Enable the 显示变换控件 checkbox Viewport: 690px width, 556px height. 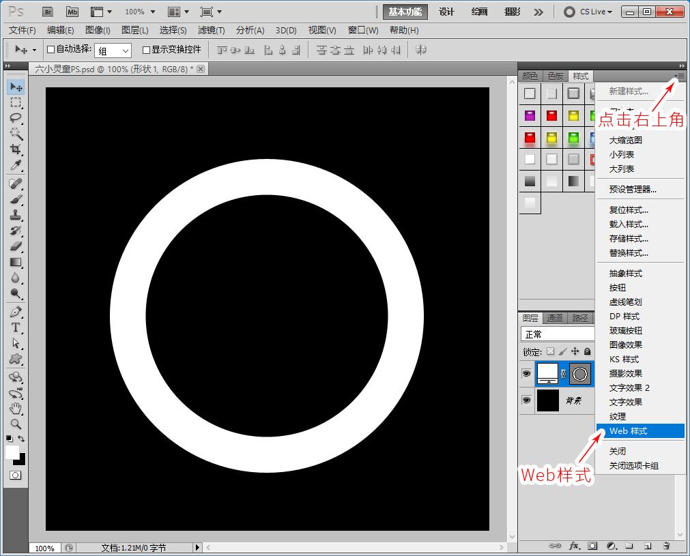146,50
